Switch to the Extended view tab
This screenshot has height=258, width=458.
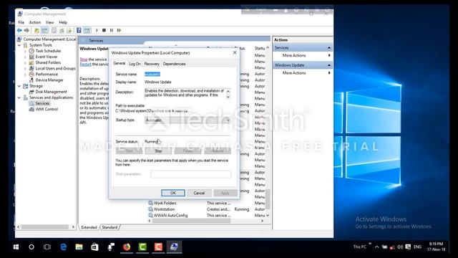[89, 227]
